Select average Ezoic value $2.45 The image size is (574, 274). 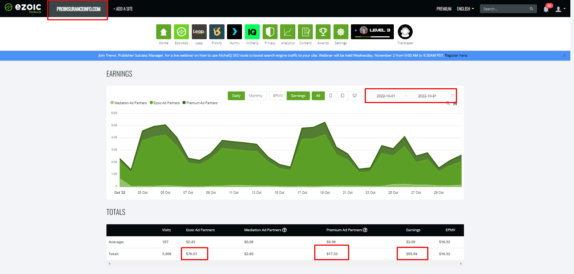click(x=190, y=242)
